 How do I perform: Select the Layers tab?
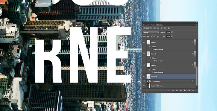tap(159, 25)
